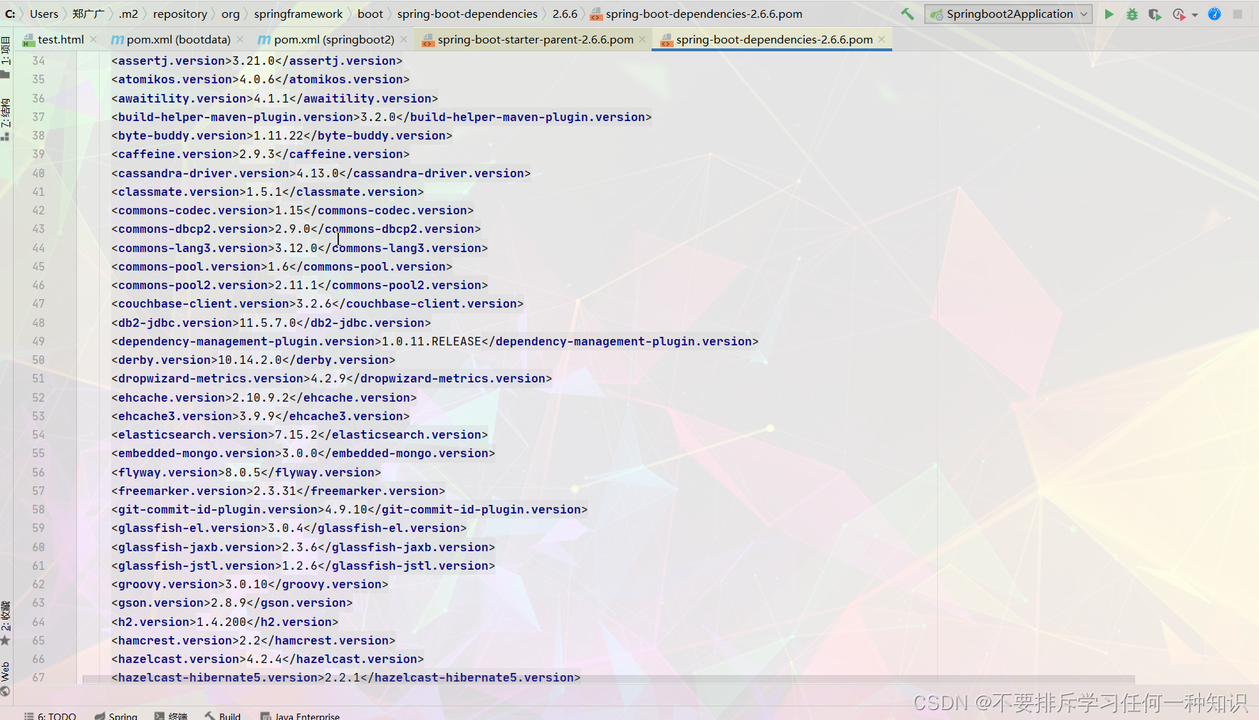Image resolution: width=1259 pixels, height=720 pixels.
Task: Click the groovy.version 3.0.10 line
Action: [249, 584]
